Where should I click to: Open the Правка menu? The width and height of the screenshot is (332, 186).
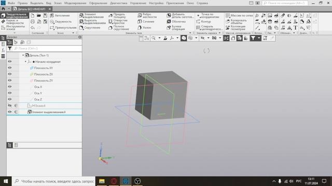(x=23, y=3)
